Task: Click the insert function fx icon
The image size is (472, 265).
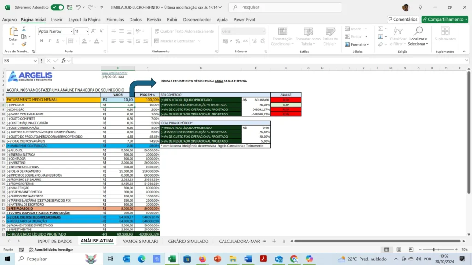Action: tap(64, 61)
